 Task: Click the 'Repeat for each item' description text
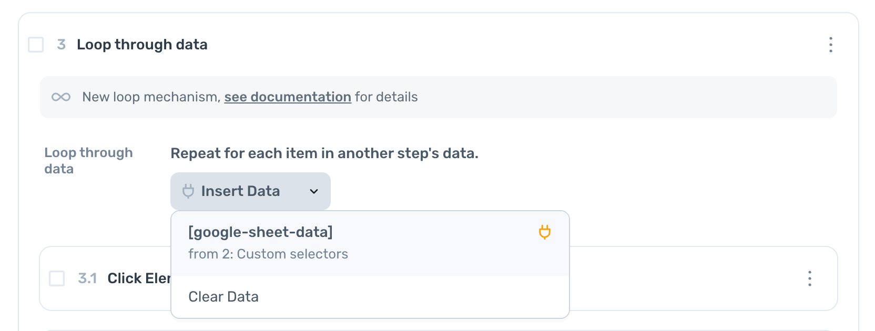[x=324, y=153]
